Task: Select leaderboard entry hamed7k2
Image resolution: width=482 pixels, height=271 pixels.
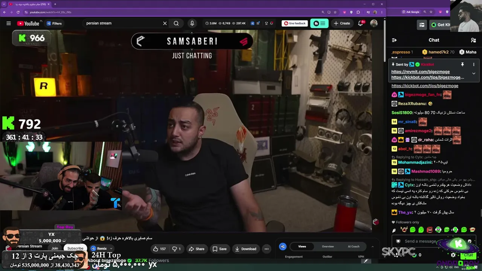Action: (x=438, y=52)
